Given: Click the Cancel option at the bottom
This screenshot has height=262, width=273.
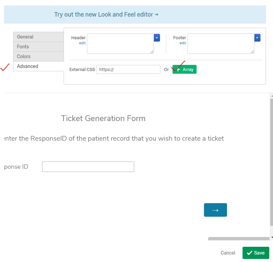Looking at the screenshot, I should [228, 253].
